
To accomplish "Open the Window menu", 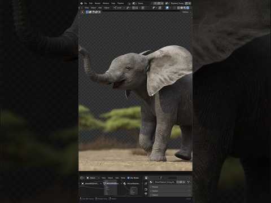I will (106, 3).
